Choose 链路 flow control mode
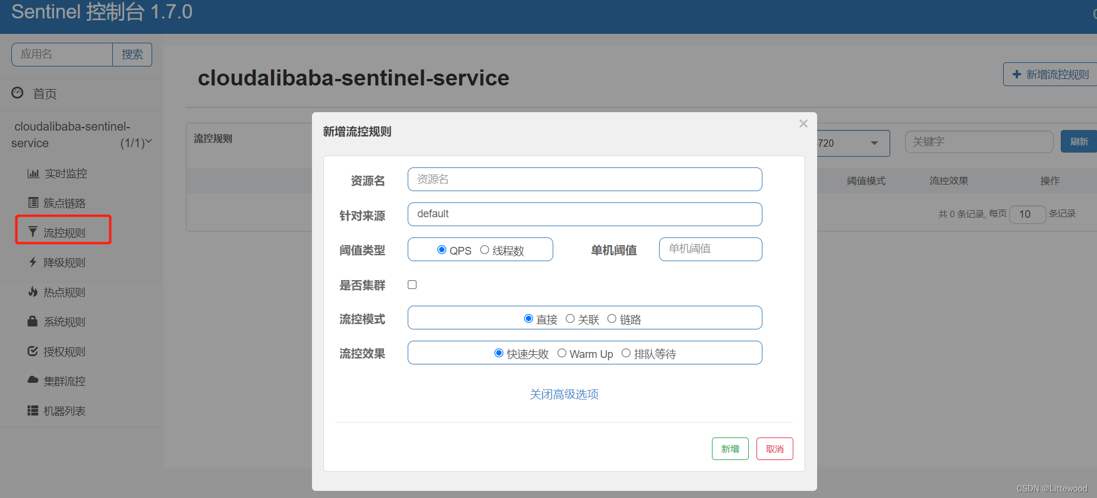 coord(611,319)
